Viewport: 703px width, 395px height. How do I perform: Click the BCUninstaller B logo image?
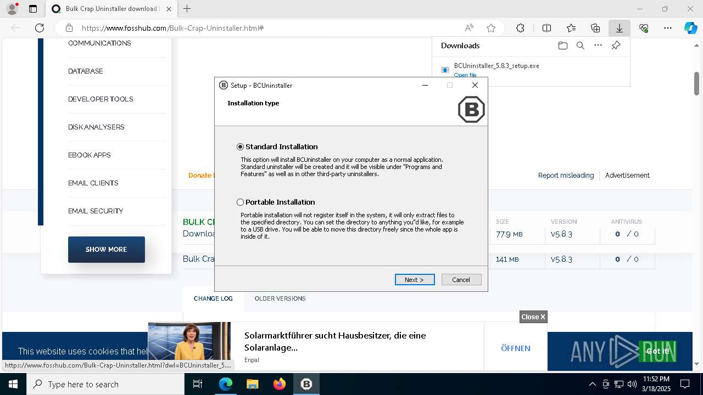click(471, 109)
